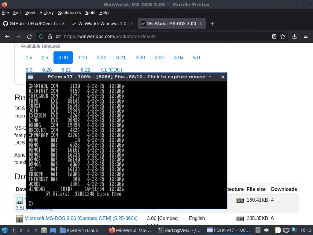The image size is (313, 235).
Task: Close the WinWorld Windows 1.0 tab
Action: pos(132,24)
